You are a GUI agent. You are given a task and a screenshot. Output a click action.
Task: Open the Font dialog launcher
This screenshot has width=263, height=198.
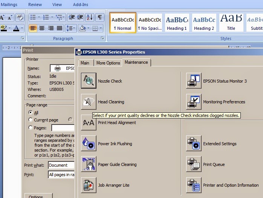(x=23, y=38)
